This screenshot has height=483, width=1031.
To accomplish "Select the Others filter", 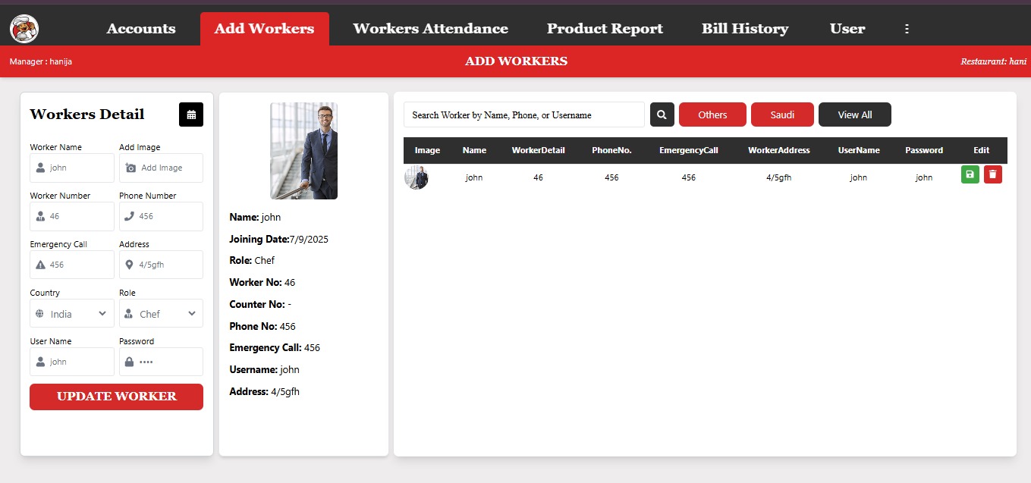I will pyautogui.click(x=712, y=114).
